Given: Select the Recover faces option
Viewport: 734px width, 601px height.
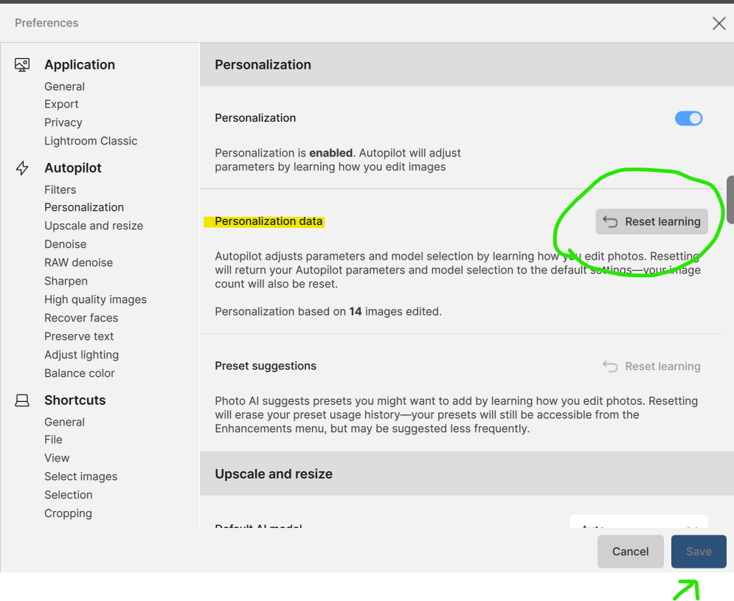Looking at the screenshot, I should click(81, 318).
